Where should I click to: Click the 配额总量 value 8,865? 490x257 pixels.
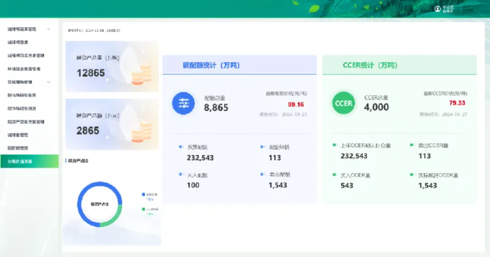[x=216, y=107]
